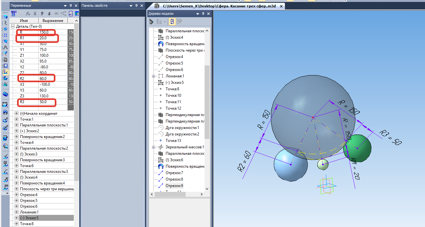Select the linear dimension tool icon

[5, 104]
